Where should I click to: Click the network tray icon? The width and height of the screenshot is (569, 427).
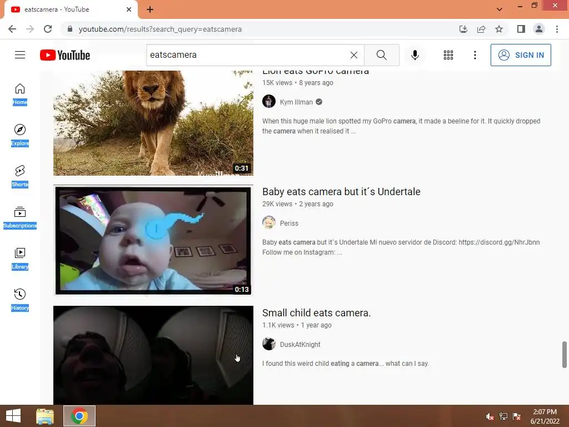point(503,416)
